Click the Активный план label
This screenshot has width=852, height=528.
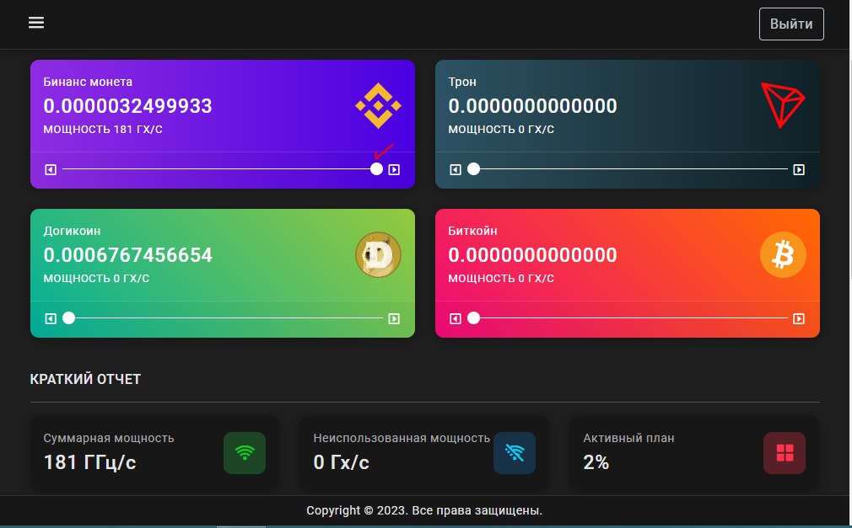coord(628,439)
